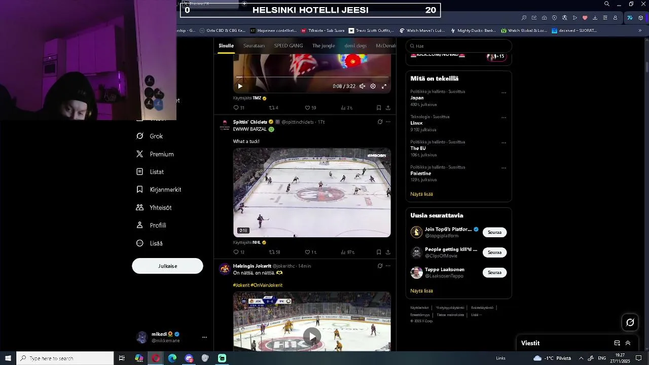Bookmark the Spittin' Chiclets post
The image size is (649, 365).
click(379, 252)
